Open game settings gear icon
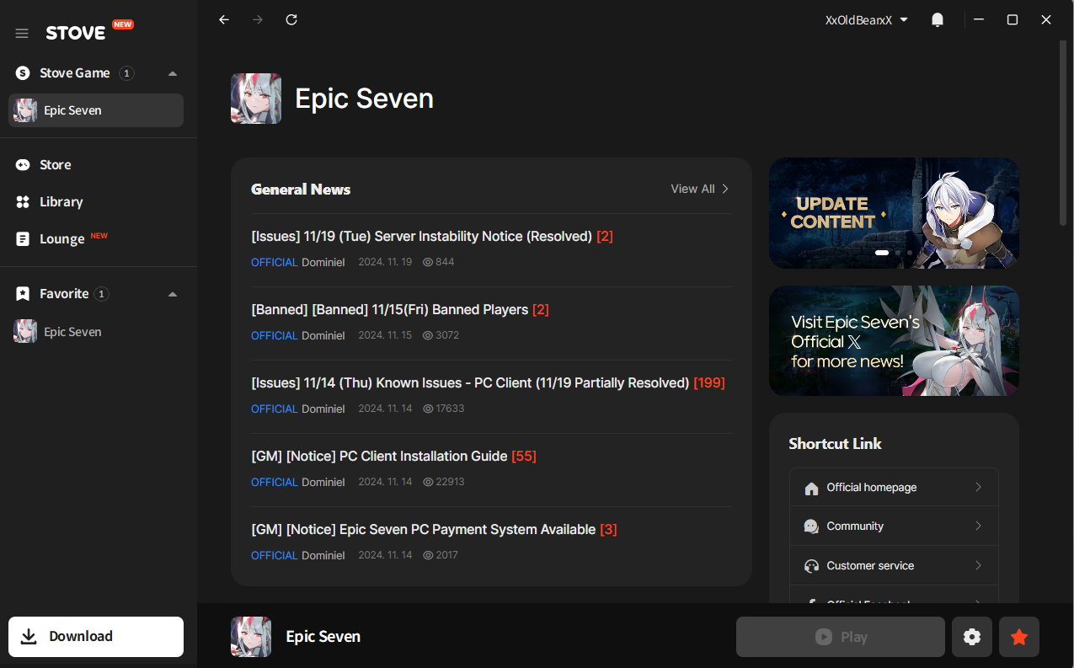Screen dimensions: 1074x668 point(972,637)
